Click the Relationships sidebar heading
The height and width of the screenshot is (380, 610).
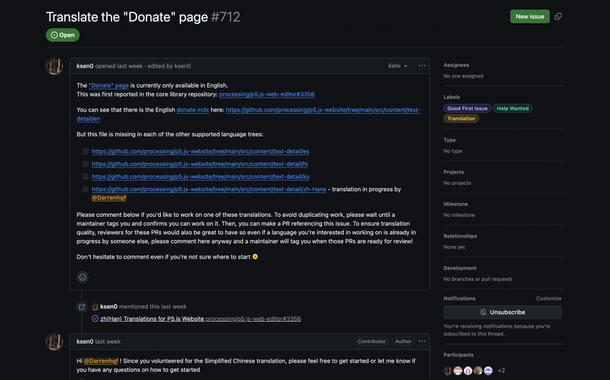tap(460, 236)
